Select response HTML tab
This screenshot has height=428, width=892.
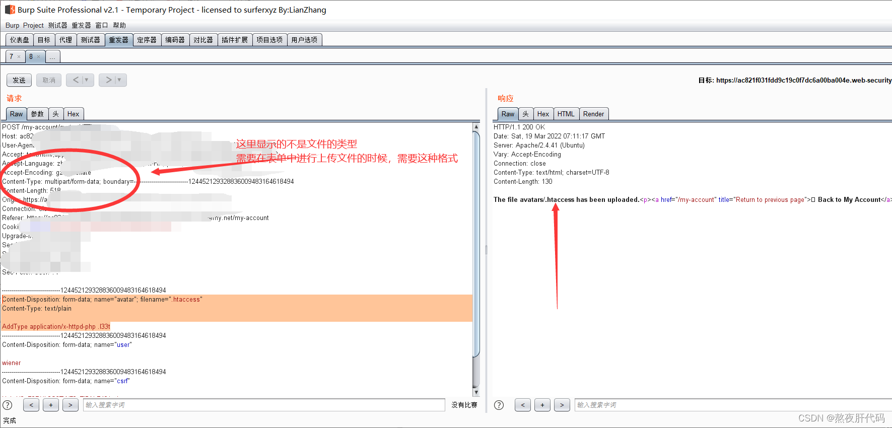point(566,114)
